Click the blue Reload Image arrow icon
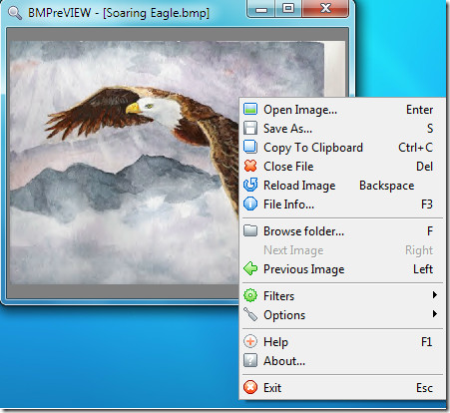 (x=250, y=185)
